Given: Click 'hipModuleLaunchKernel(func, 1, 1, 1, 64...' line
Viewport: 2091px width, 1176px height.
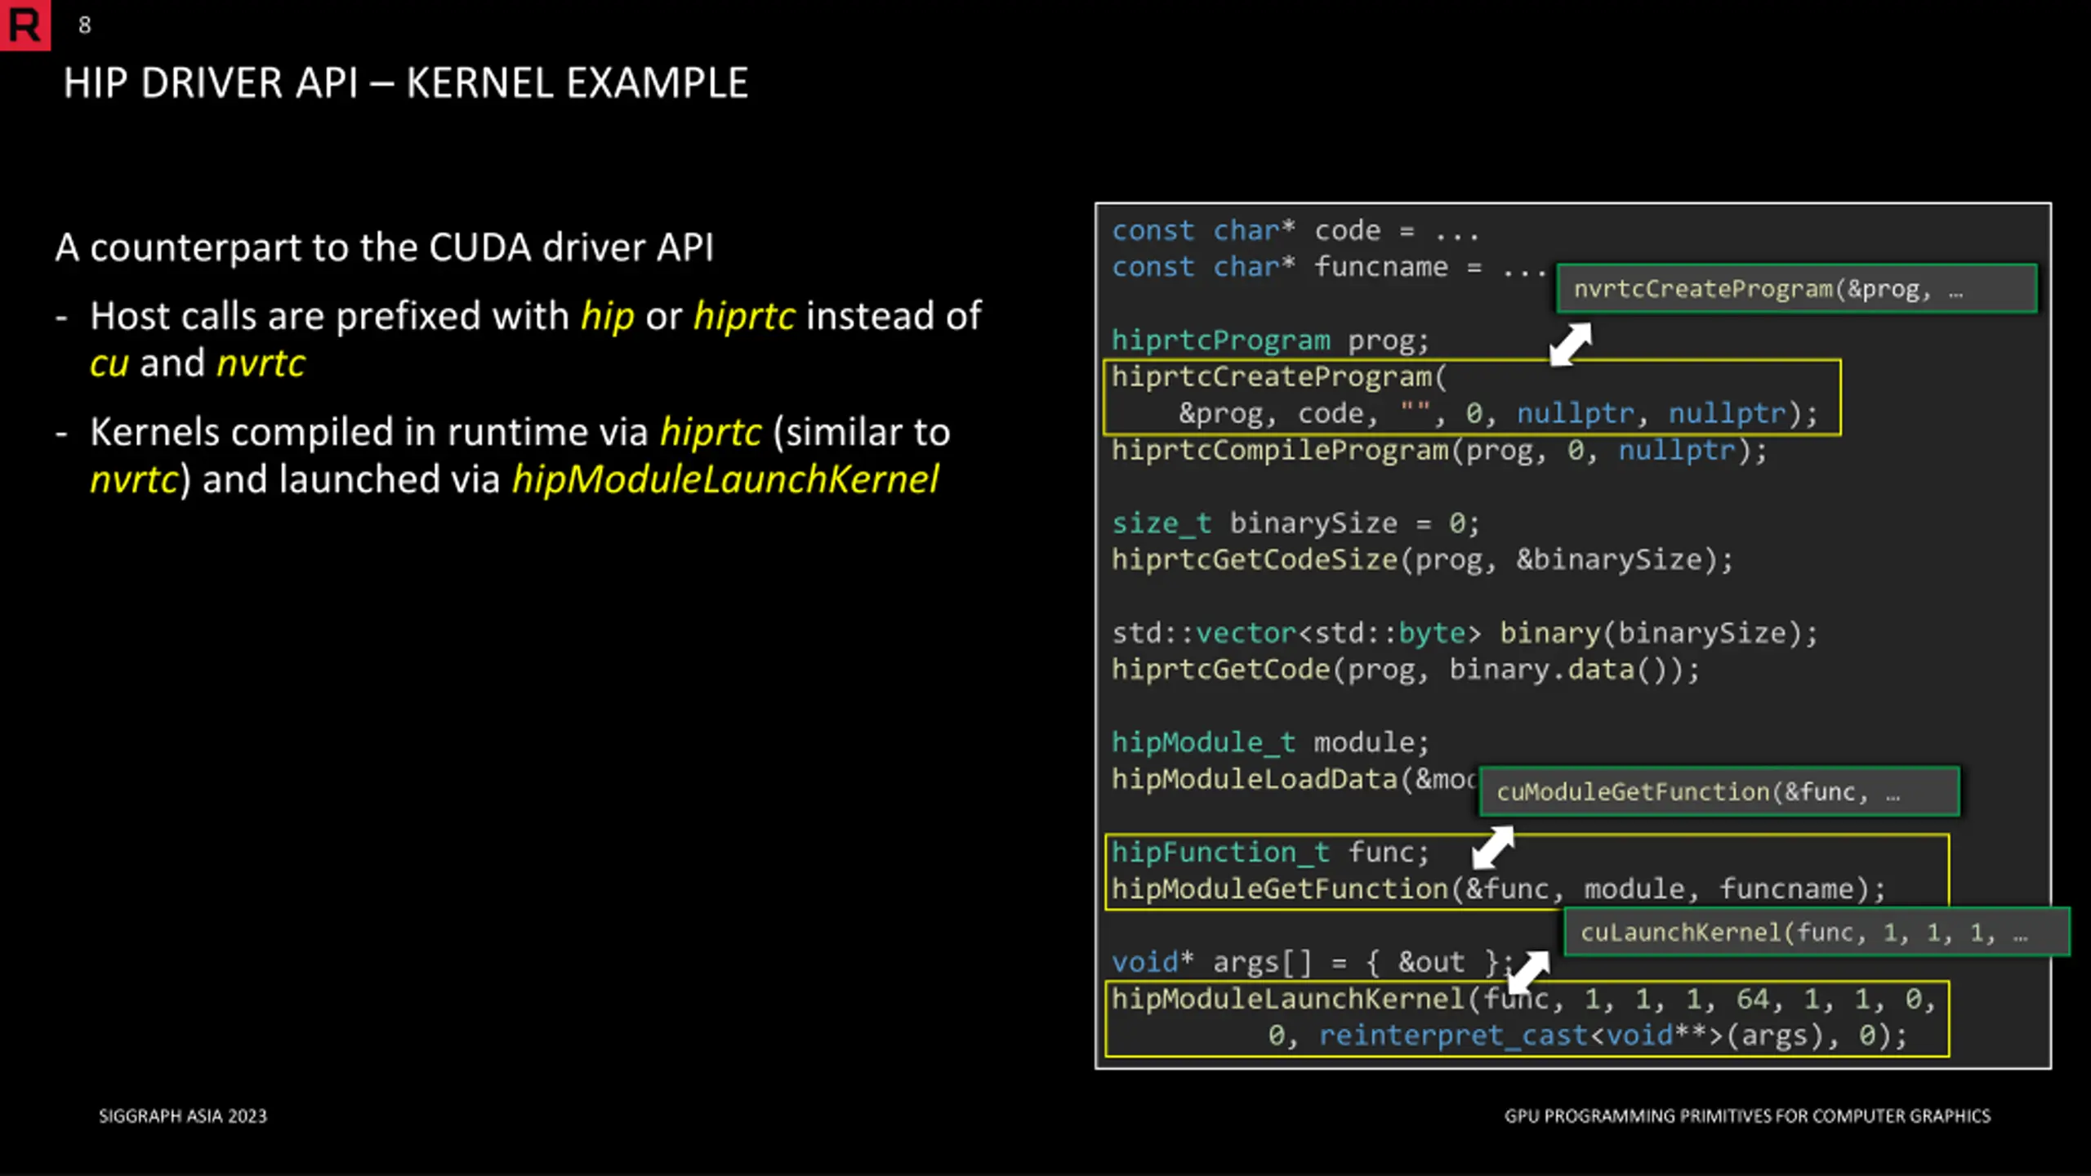Looking at the screenshot, I should (x=1524, y=1000).
